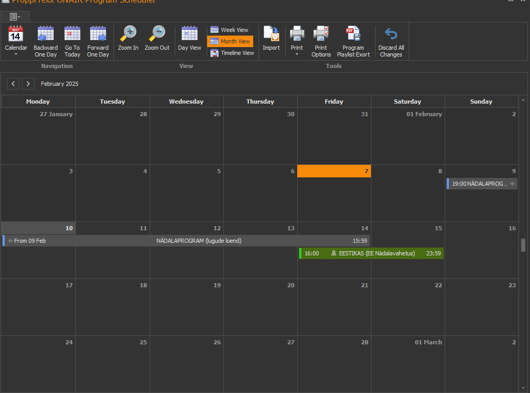Click Forward One Day icon

(x=98, y=35)
